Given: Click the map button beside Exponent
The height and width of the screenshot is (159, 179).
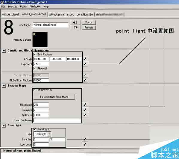Looking at the screenshot, I should 85,64.
